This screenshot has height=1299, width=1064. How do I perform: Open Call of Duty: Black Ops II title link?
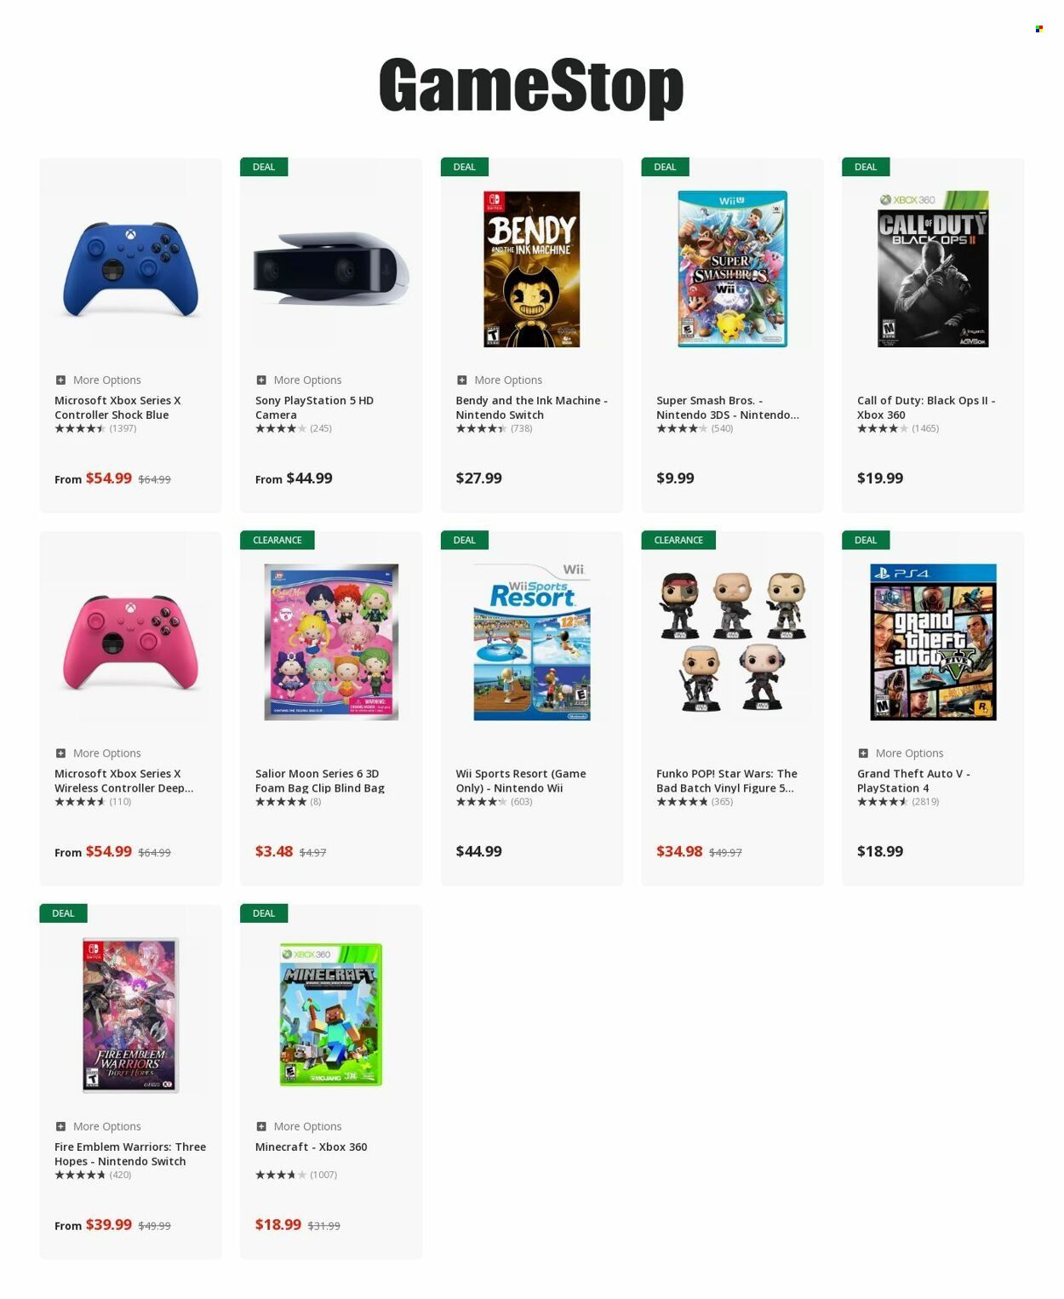(x=925, y=408)
